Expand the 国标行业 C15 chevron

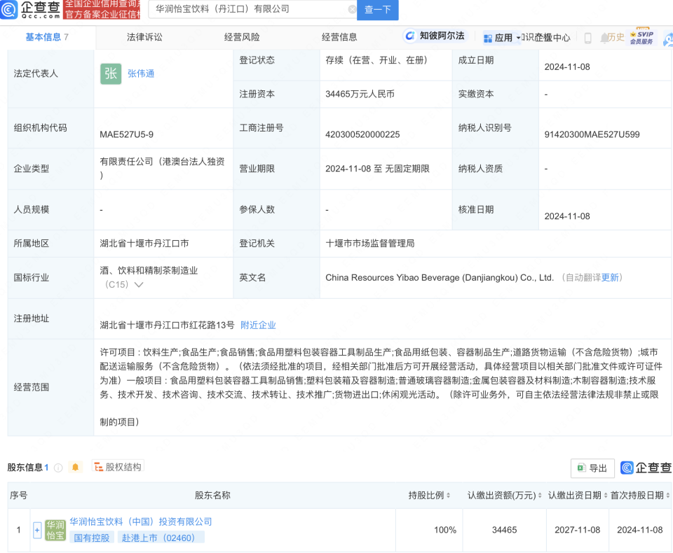[139, 285]
